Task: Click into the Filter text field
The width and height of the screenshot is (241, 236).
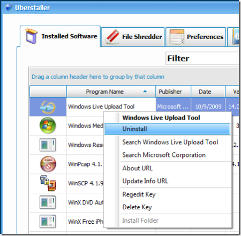Action: [x=202, y=58]
